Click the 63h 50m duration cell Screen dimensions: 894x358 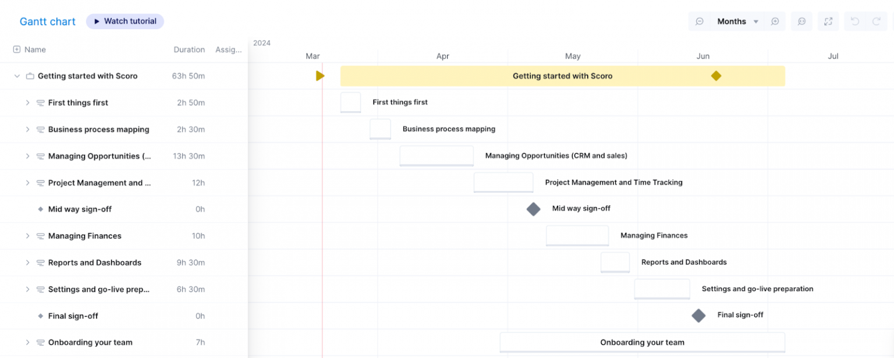188,76
